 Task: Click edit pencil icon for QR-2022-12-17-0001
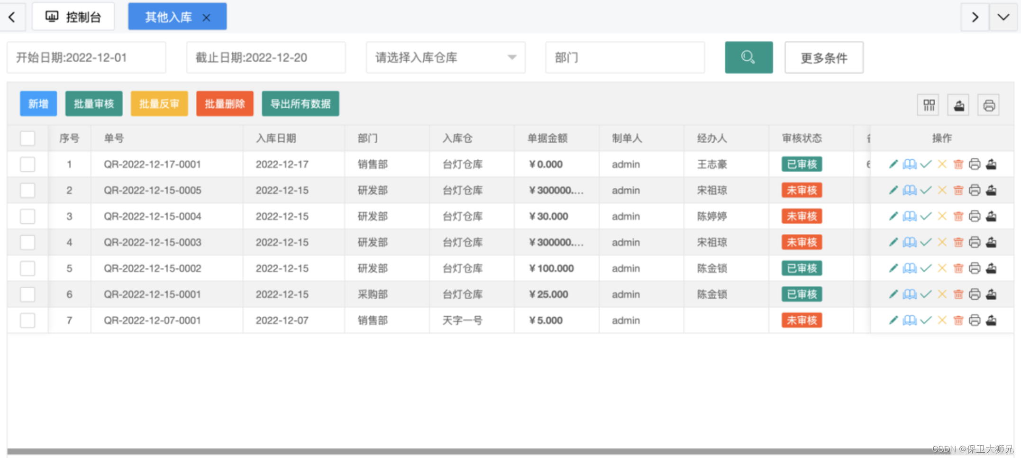pos(893,164)
